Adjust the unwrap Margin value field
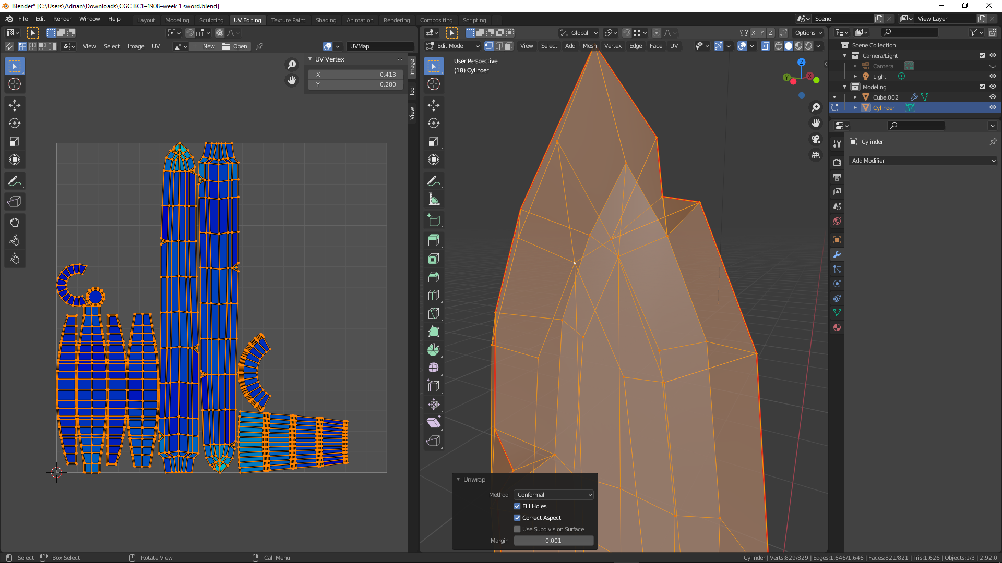The height and width of the screenshot is (563, 1002). (553, 541)
